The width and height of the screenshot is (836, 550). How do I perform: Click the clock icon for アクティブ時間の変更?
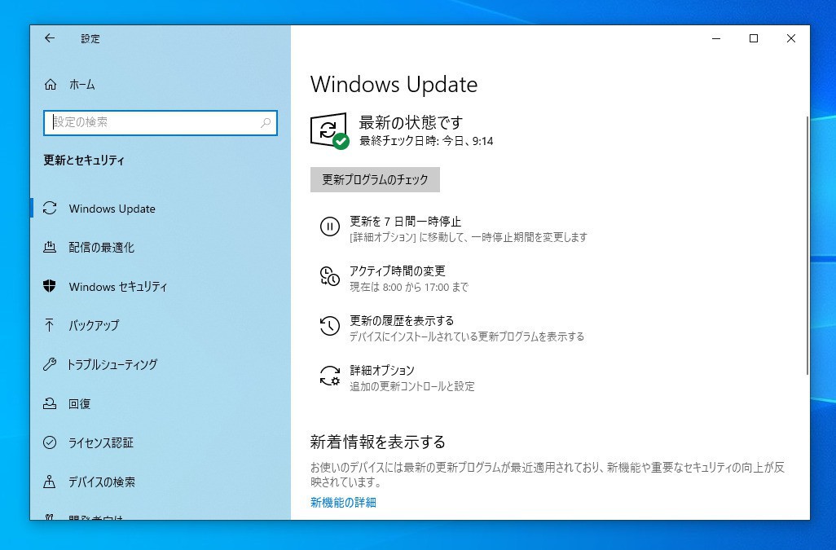coord(329,276)
